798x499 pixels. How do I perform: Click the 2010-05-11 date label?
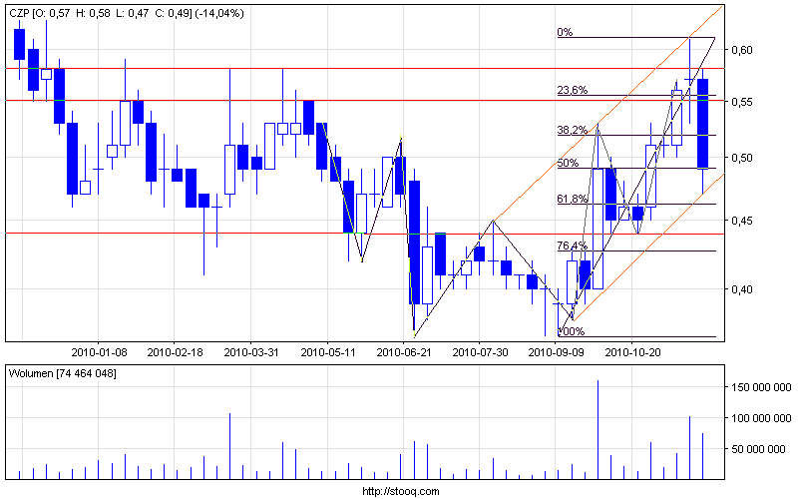328,352
